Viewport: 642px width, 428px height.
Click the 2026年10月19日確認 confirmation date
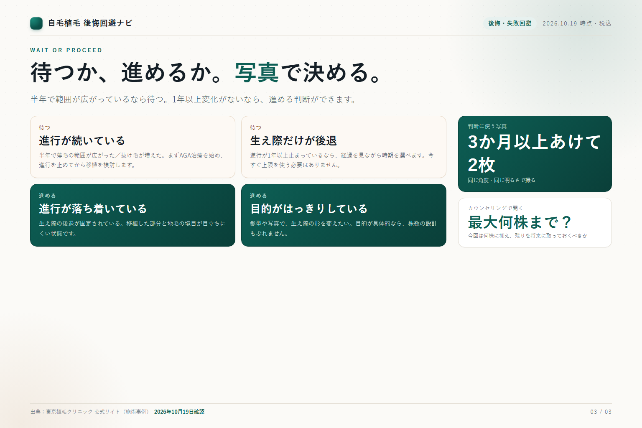179,412
